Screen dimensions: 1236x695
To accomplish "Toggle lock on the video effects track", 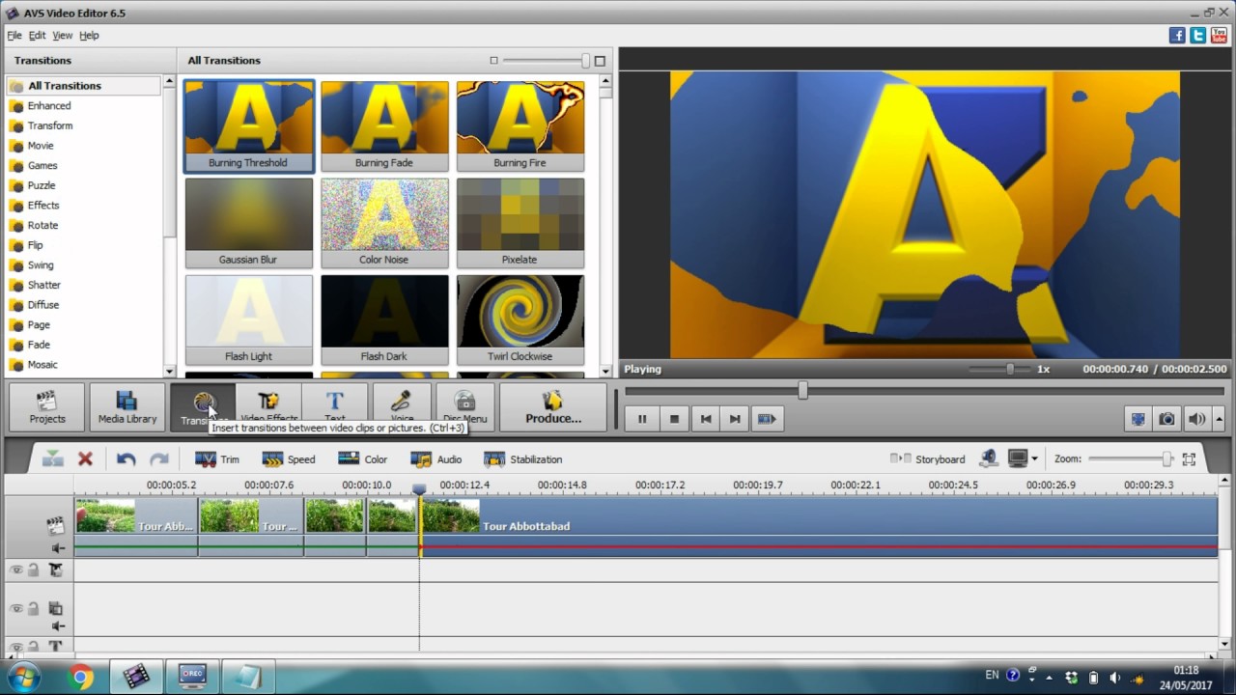I will pos(33,570).
